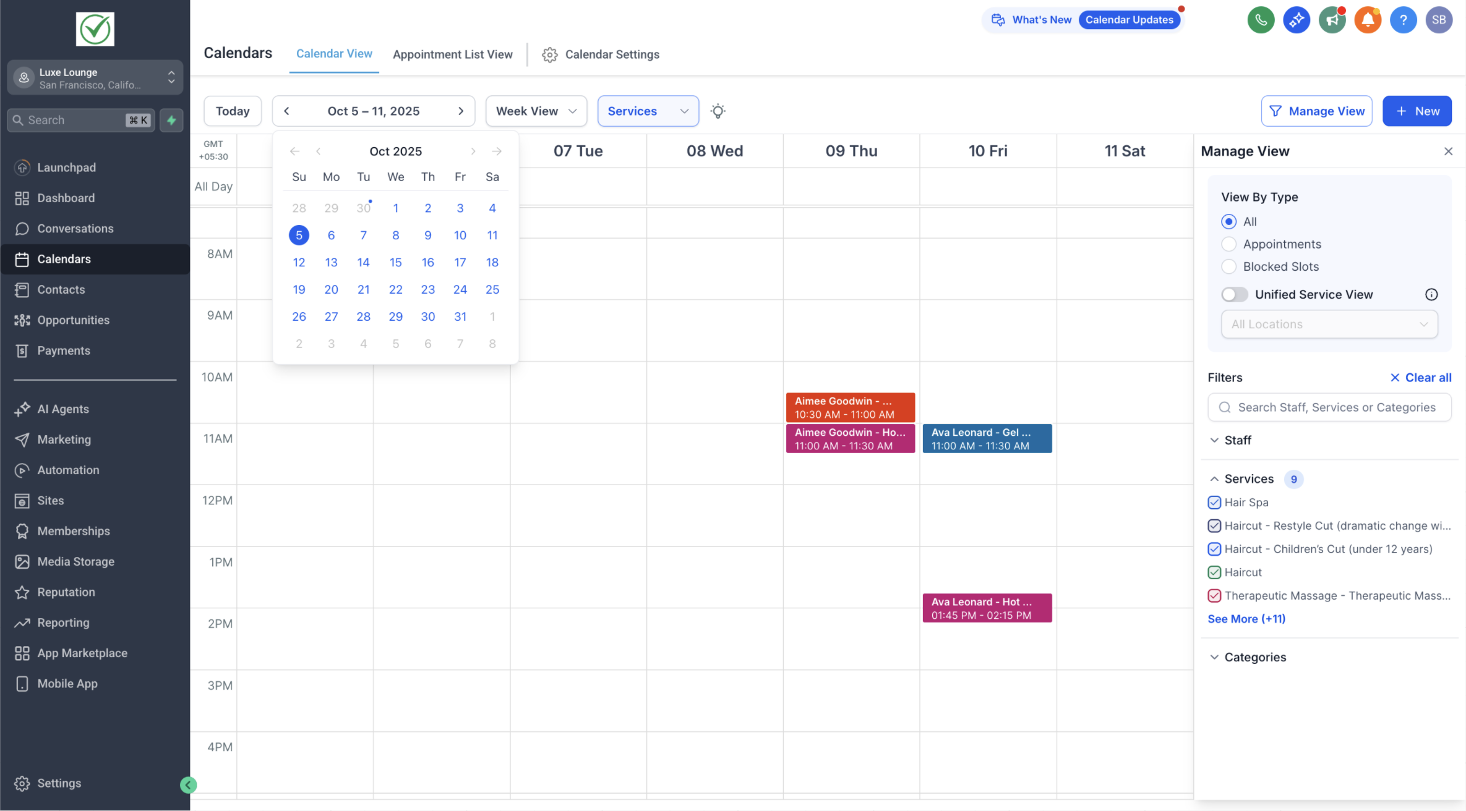Click the green lightning quick actions icon
Screen dimensions: 1466x811
171,120
